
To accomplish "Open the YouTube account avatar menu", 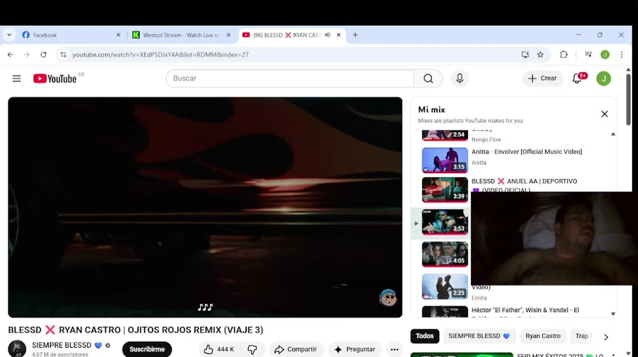I will 604,78.
